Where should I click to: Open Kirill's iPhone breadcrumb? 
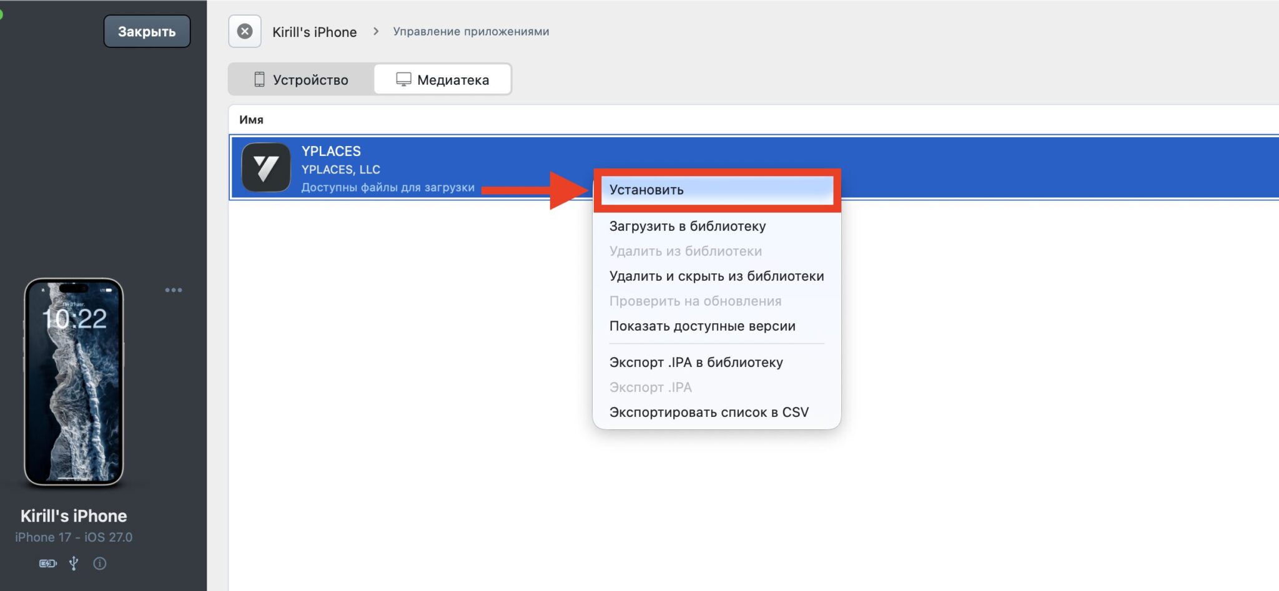(x=314, y=32)
